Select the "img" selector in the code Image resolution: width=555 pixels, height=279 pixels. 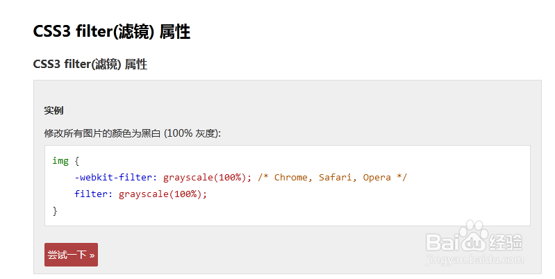coord(60,161)
